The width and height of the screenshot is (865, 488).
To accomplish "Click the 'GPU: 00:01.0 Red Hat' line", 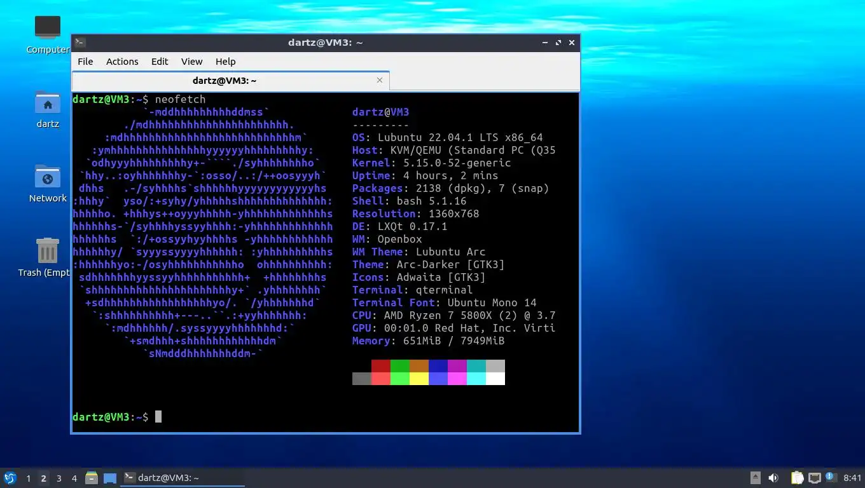I will point(454,328).
